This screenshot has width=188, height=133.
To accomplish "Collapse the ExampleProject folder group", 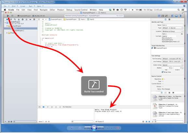I will (7, 26).
